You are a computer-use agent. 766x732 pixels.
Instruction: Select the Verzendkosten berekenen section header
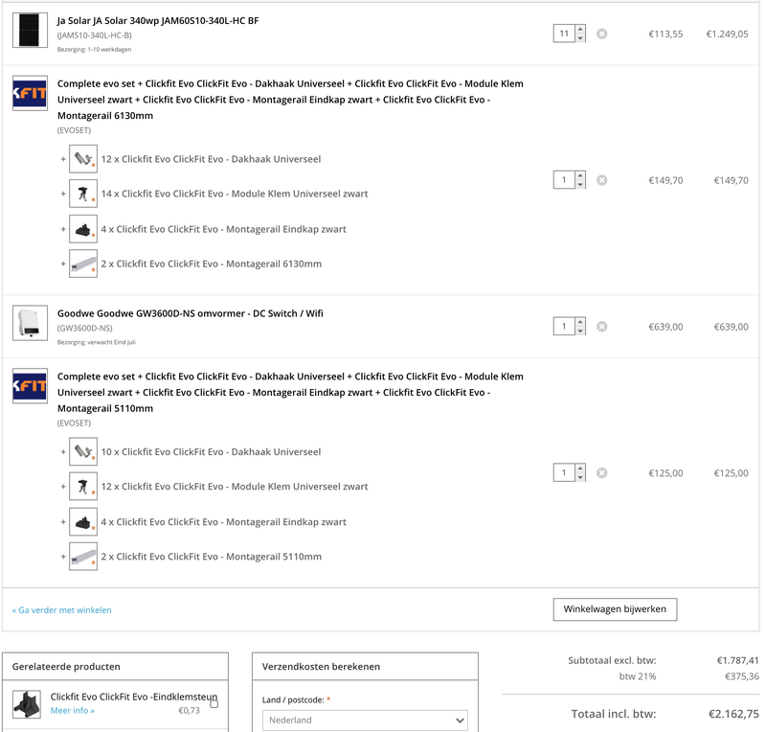(322, 666)
